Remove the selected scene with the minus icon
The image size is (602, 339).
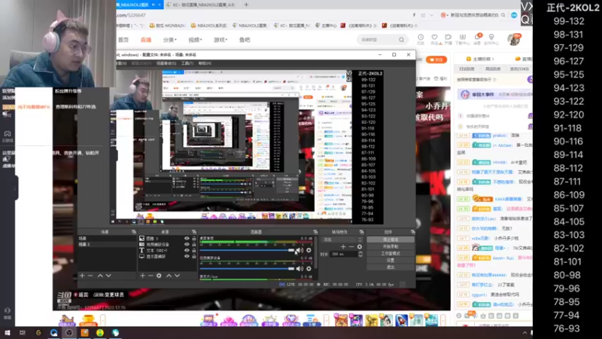(x=90, y=276)
